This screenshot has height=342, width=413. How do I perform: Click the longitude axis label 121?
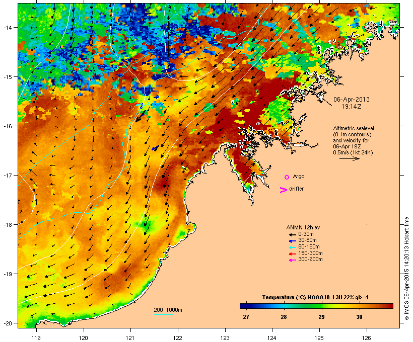[130, 338]
